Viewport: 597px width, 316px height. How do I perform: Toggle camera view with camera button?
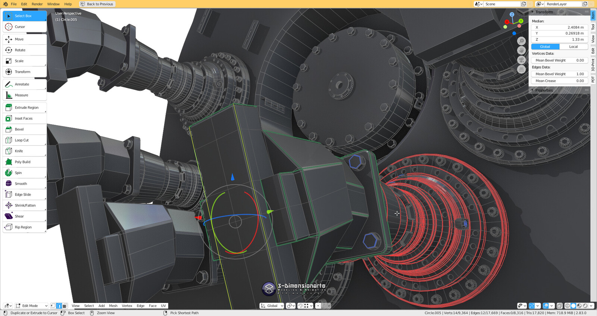521,60
